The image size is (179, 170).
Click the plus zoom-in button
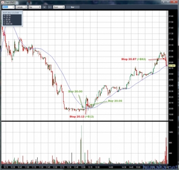(44, 7)
